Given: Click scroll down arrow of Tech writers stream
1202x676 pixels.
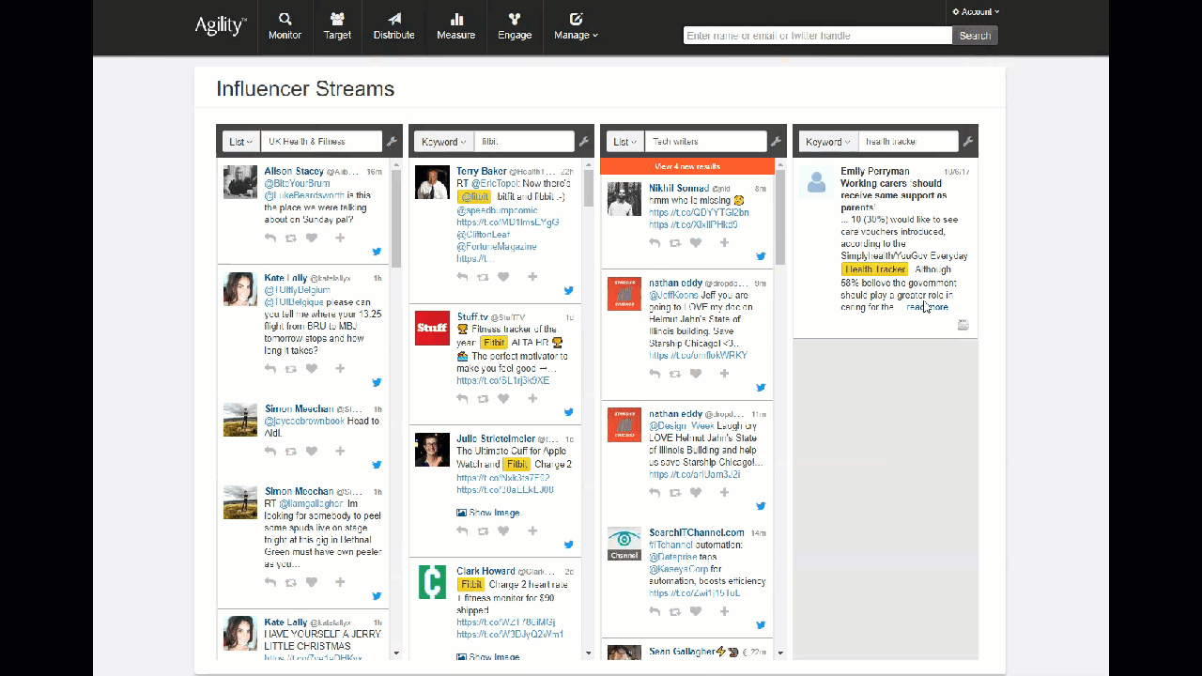Looking at the screenshot, I should coord(780,653).
